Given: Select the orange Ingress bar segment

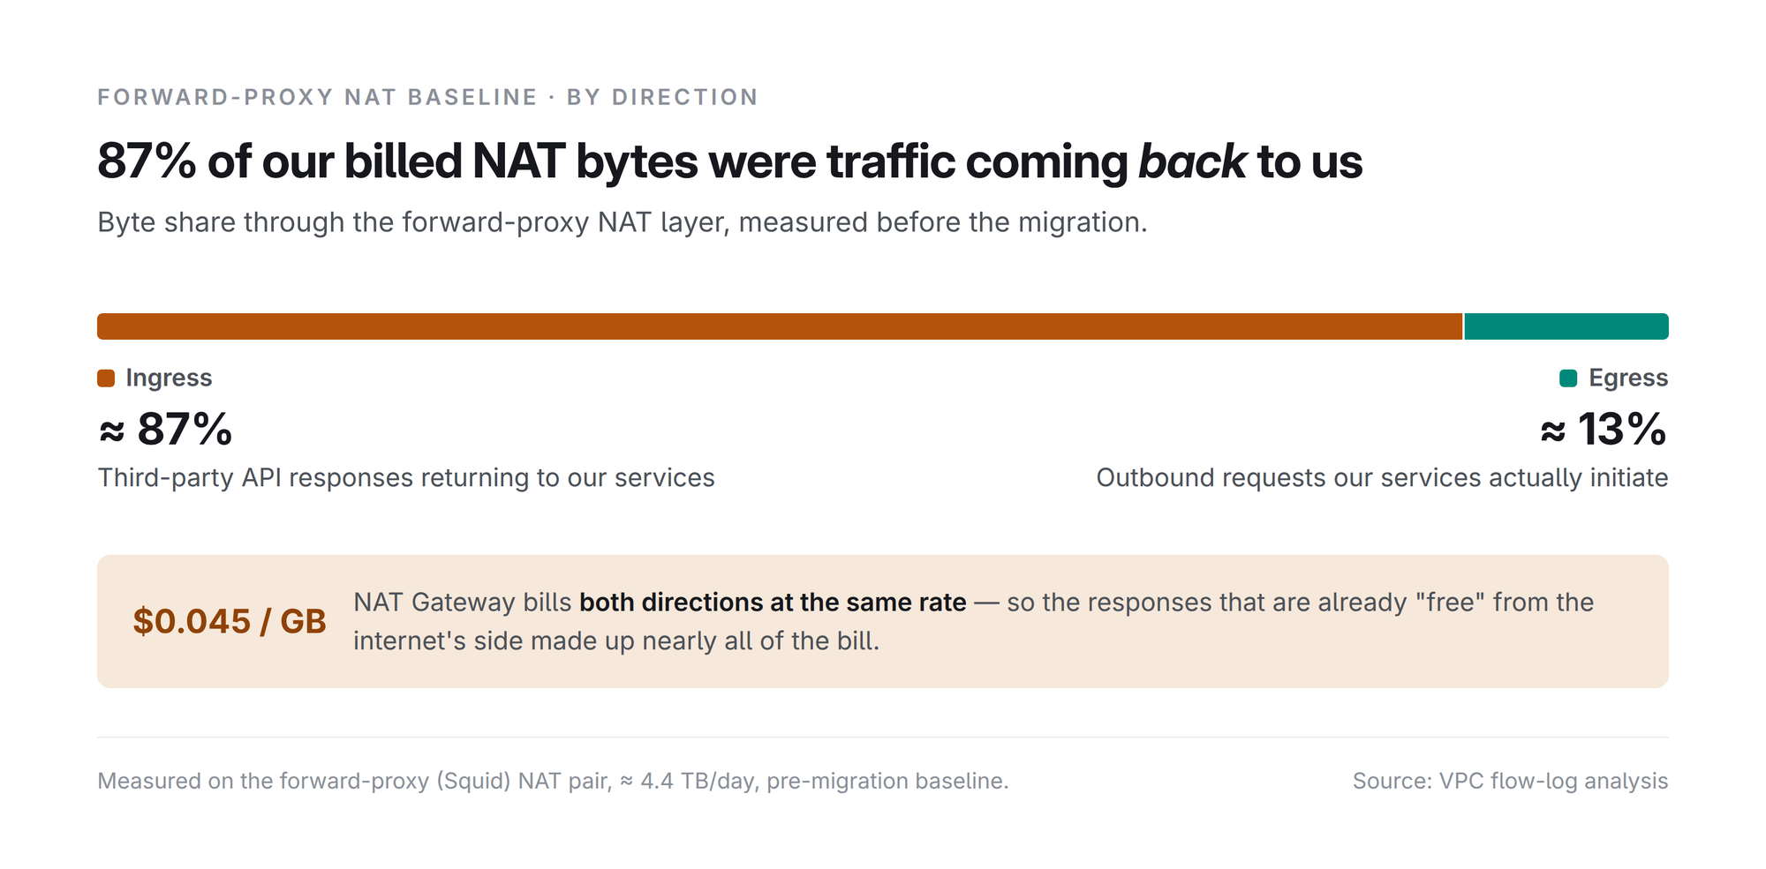Looking at the screenshot, I should 780,326.
